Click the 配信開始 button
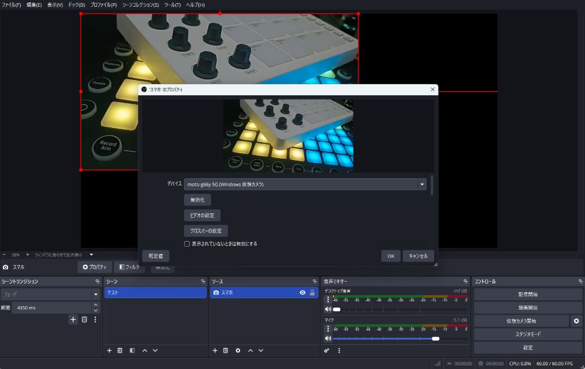This screenshot has height=369, width=585. click(x=528, y=295)
